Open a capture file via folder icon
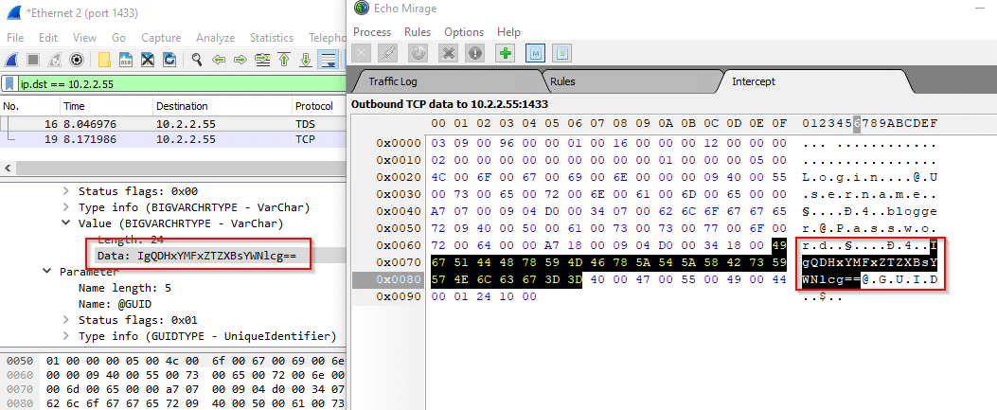 (104, 60)
